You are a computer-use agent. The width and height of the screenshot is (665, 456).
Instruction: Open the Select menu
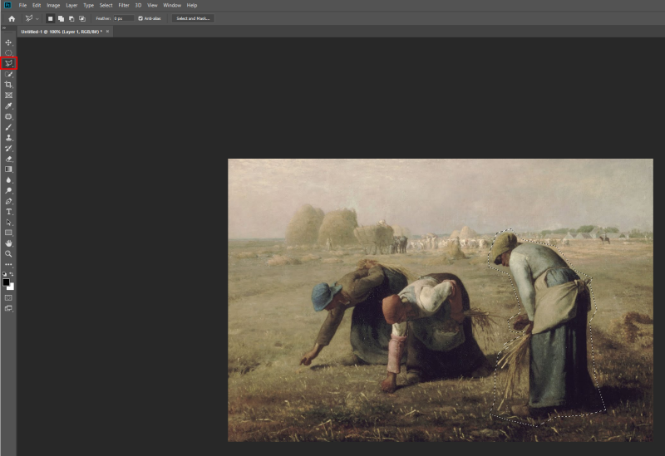point(106,6)
